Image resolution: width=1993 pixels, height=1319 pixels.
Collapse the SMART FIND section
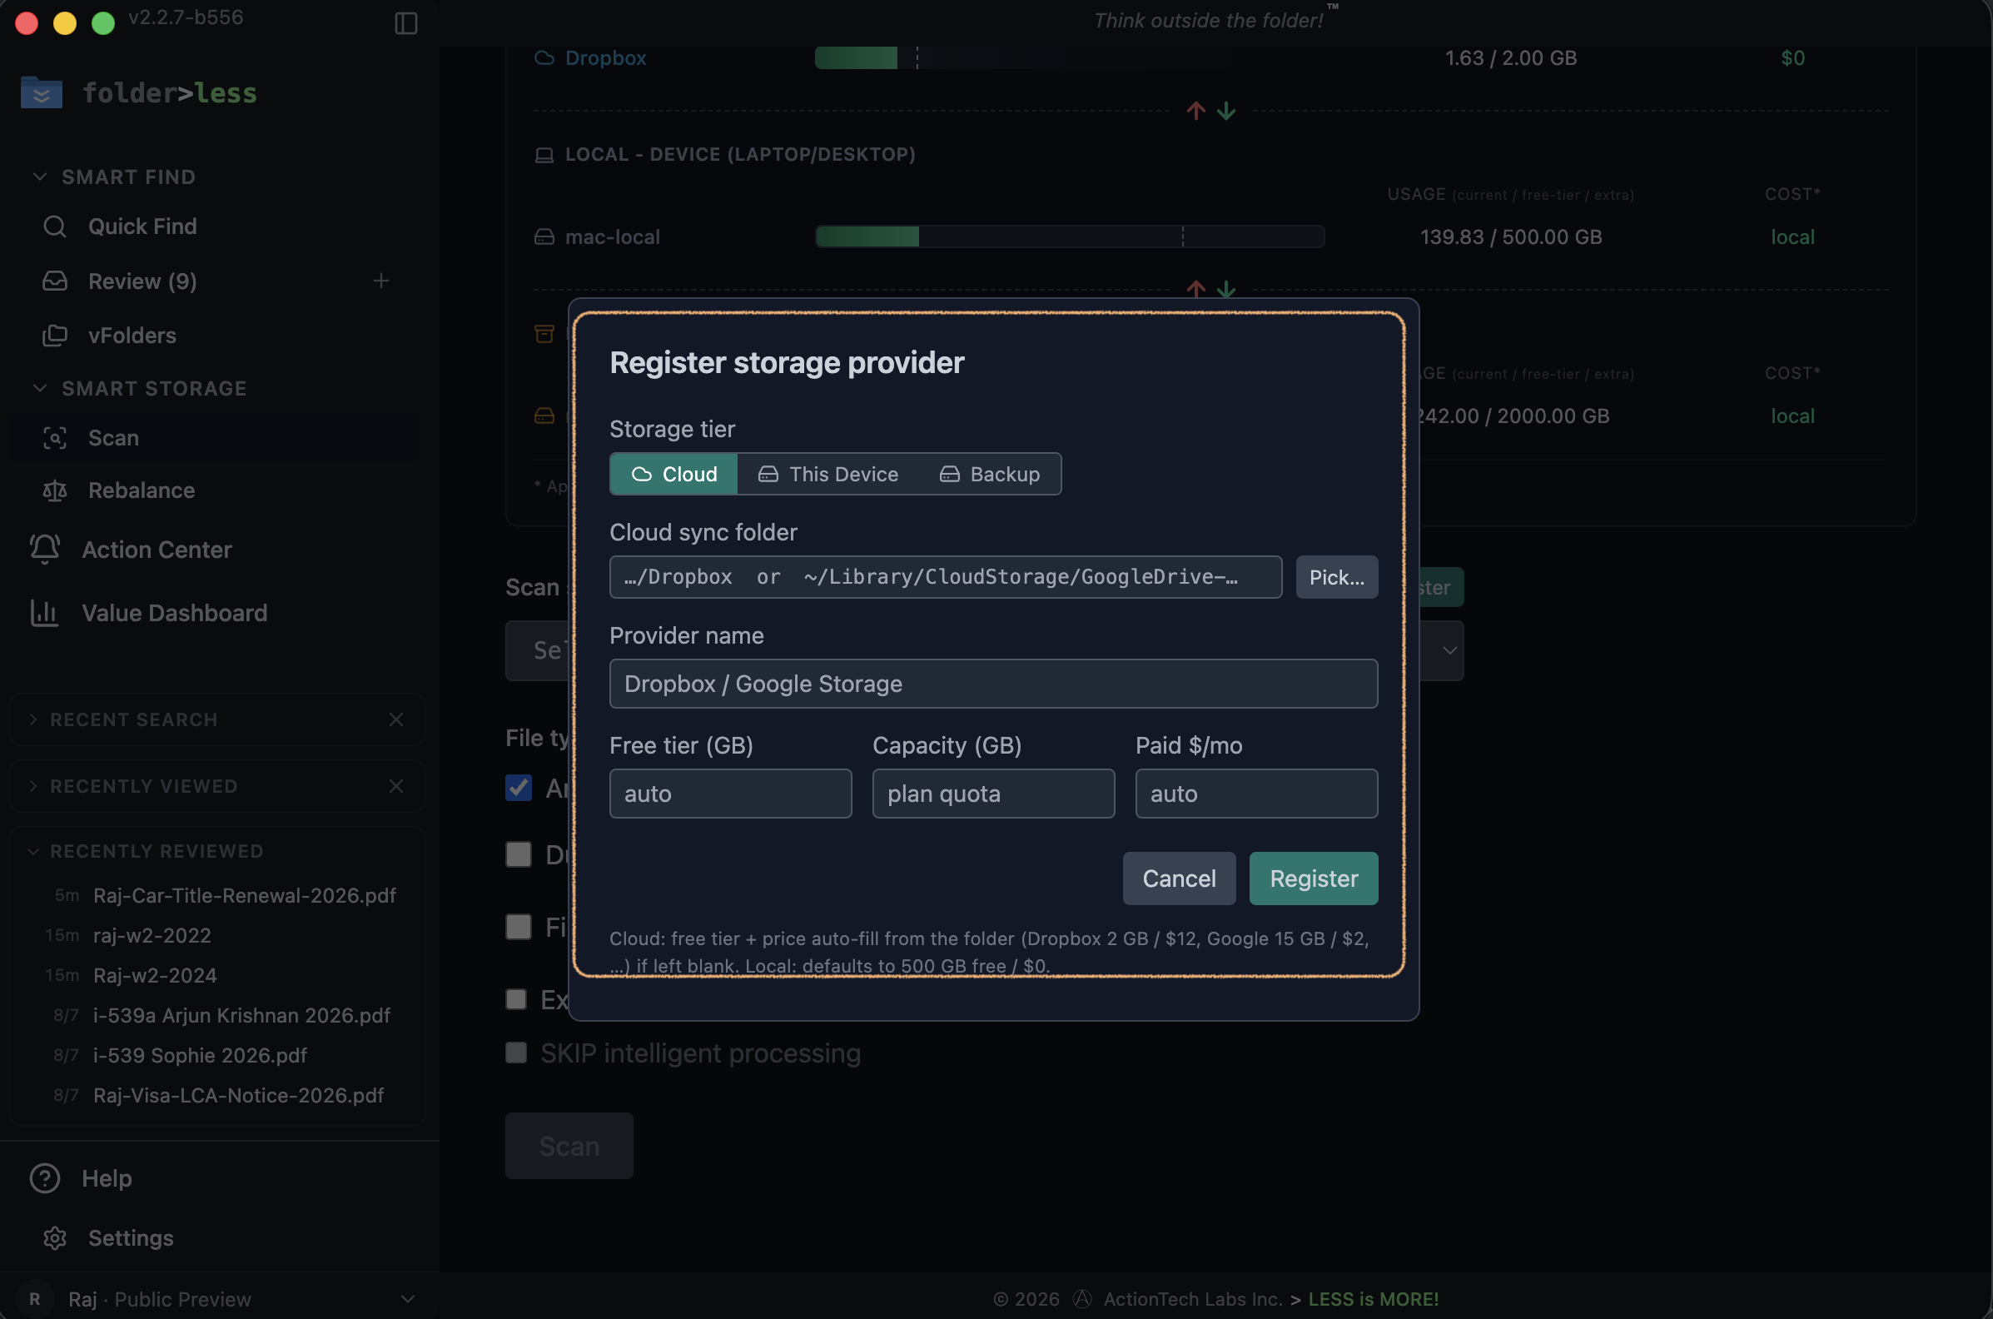39,177
